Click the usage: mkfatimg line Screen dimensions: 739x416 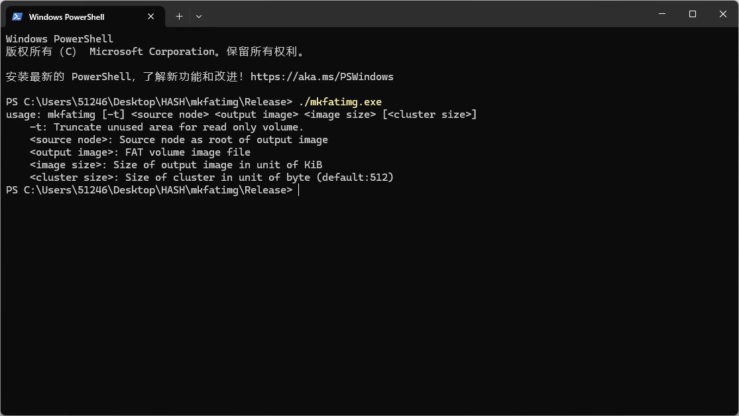(x=241, y=115)
